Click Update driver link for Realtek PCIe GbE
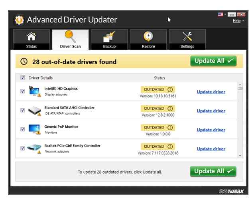The height and width of the screenshot is (202, 252). click(x=211, y=149)
